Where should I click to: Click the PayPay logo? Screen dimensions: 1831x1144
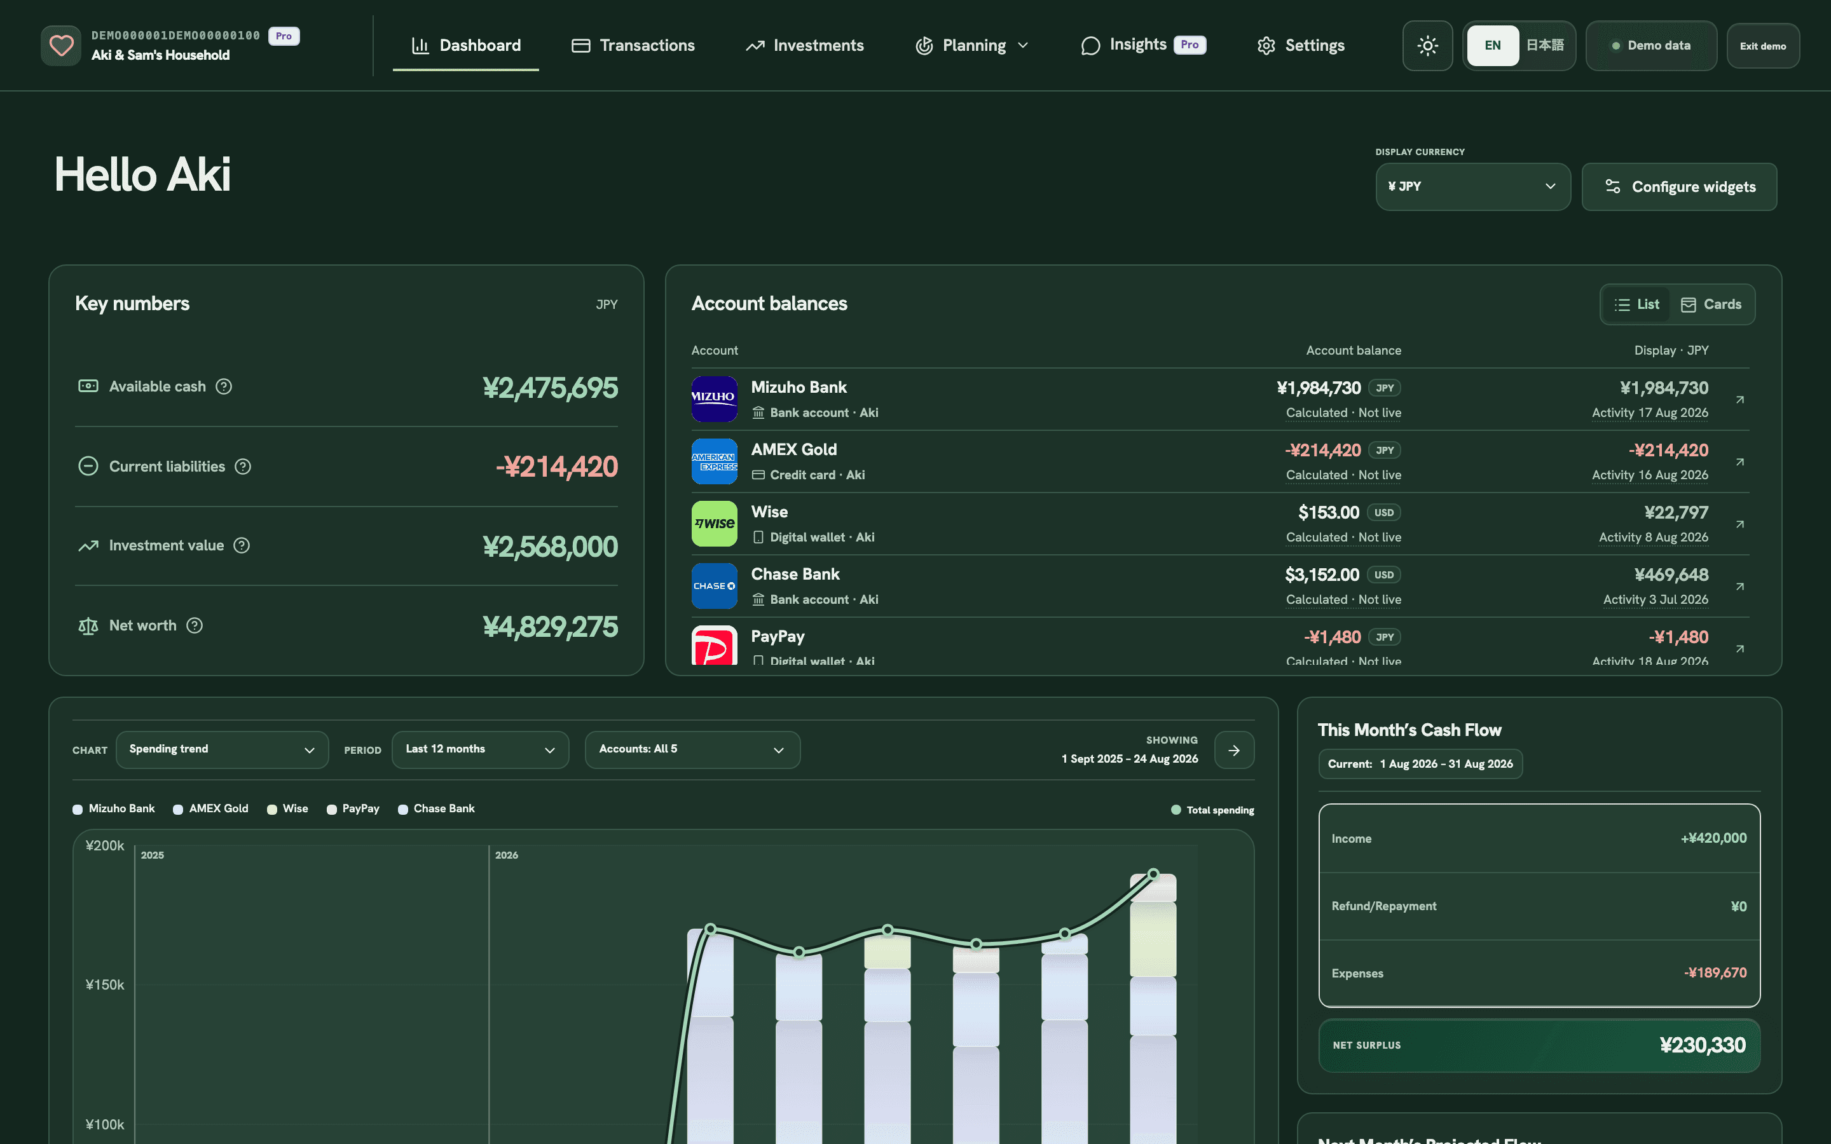[x=714, y=645]
